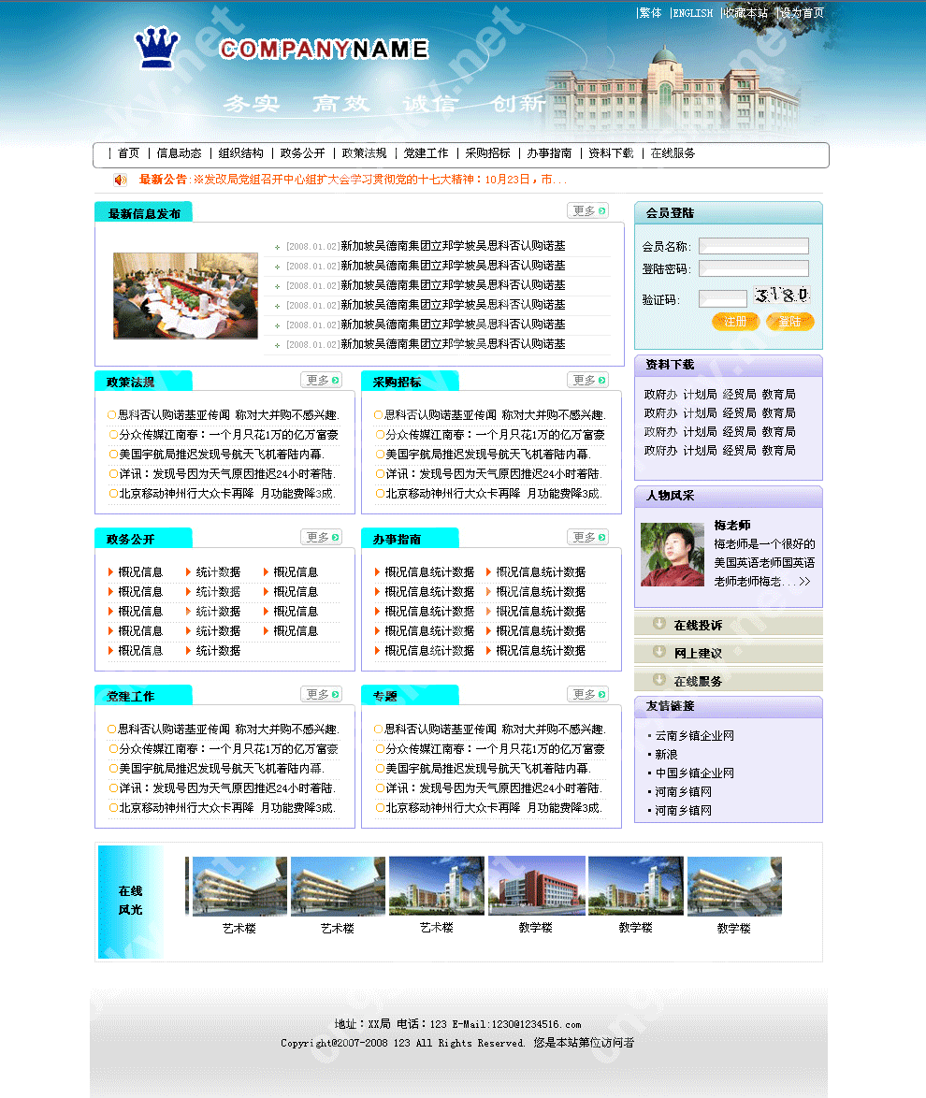
Task: Select 资料下载 in the navigation bar
Action: (611, 153)
